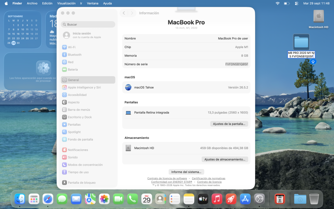Open Ayuda menu
This screenshot has width=334, height=209.
click(x=107, y=3)
